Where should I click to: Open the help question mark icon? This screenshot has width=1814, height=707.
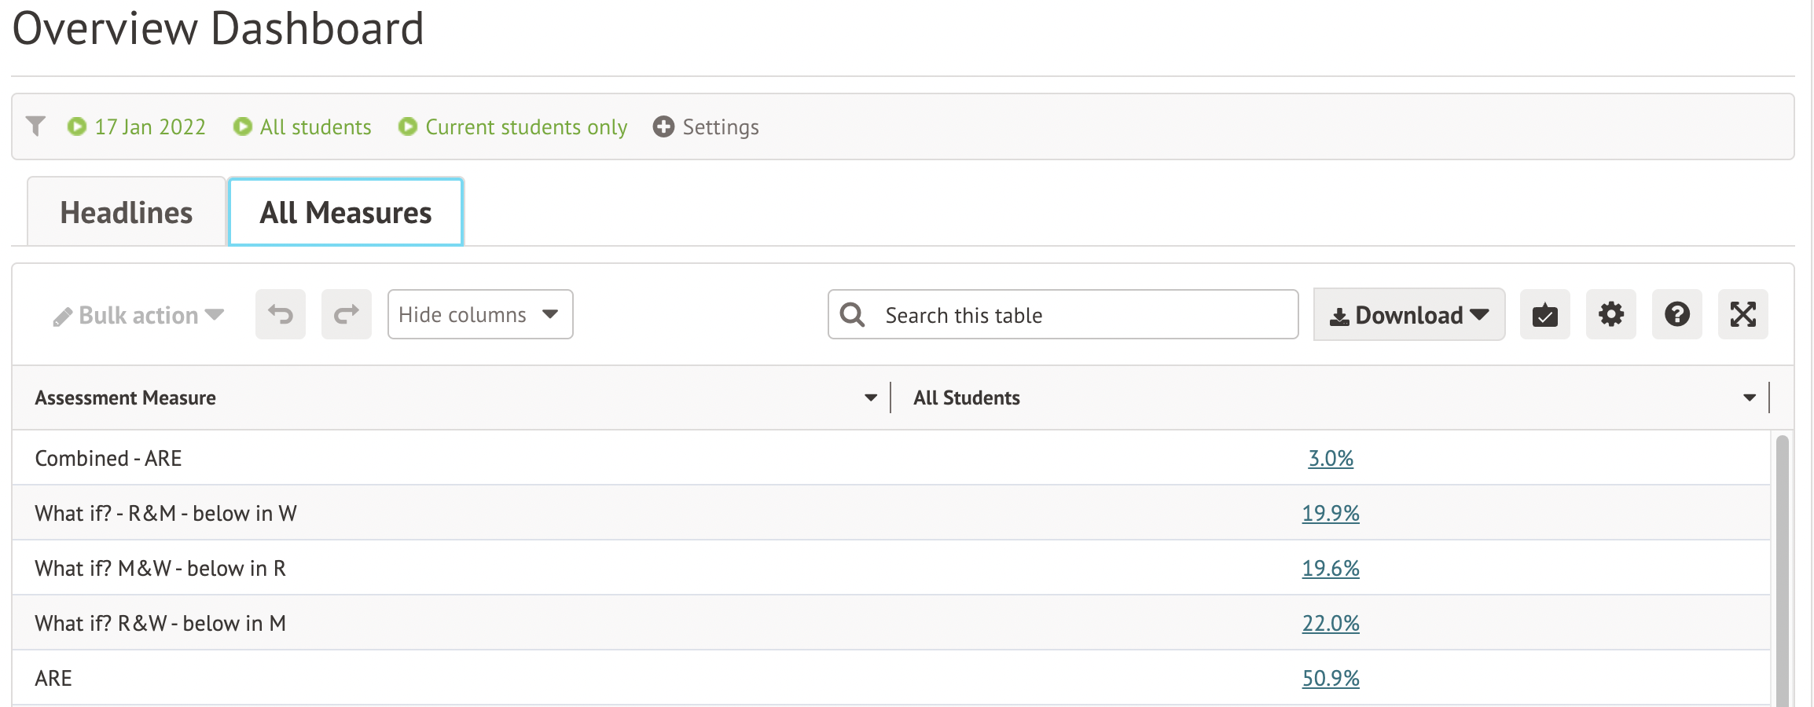pos(1676,314)
